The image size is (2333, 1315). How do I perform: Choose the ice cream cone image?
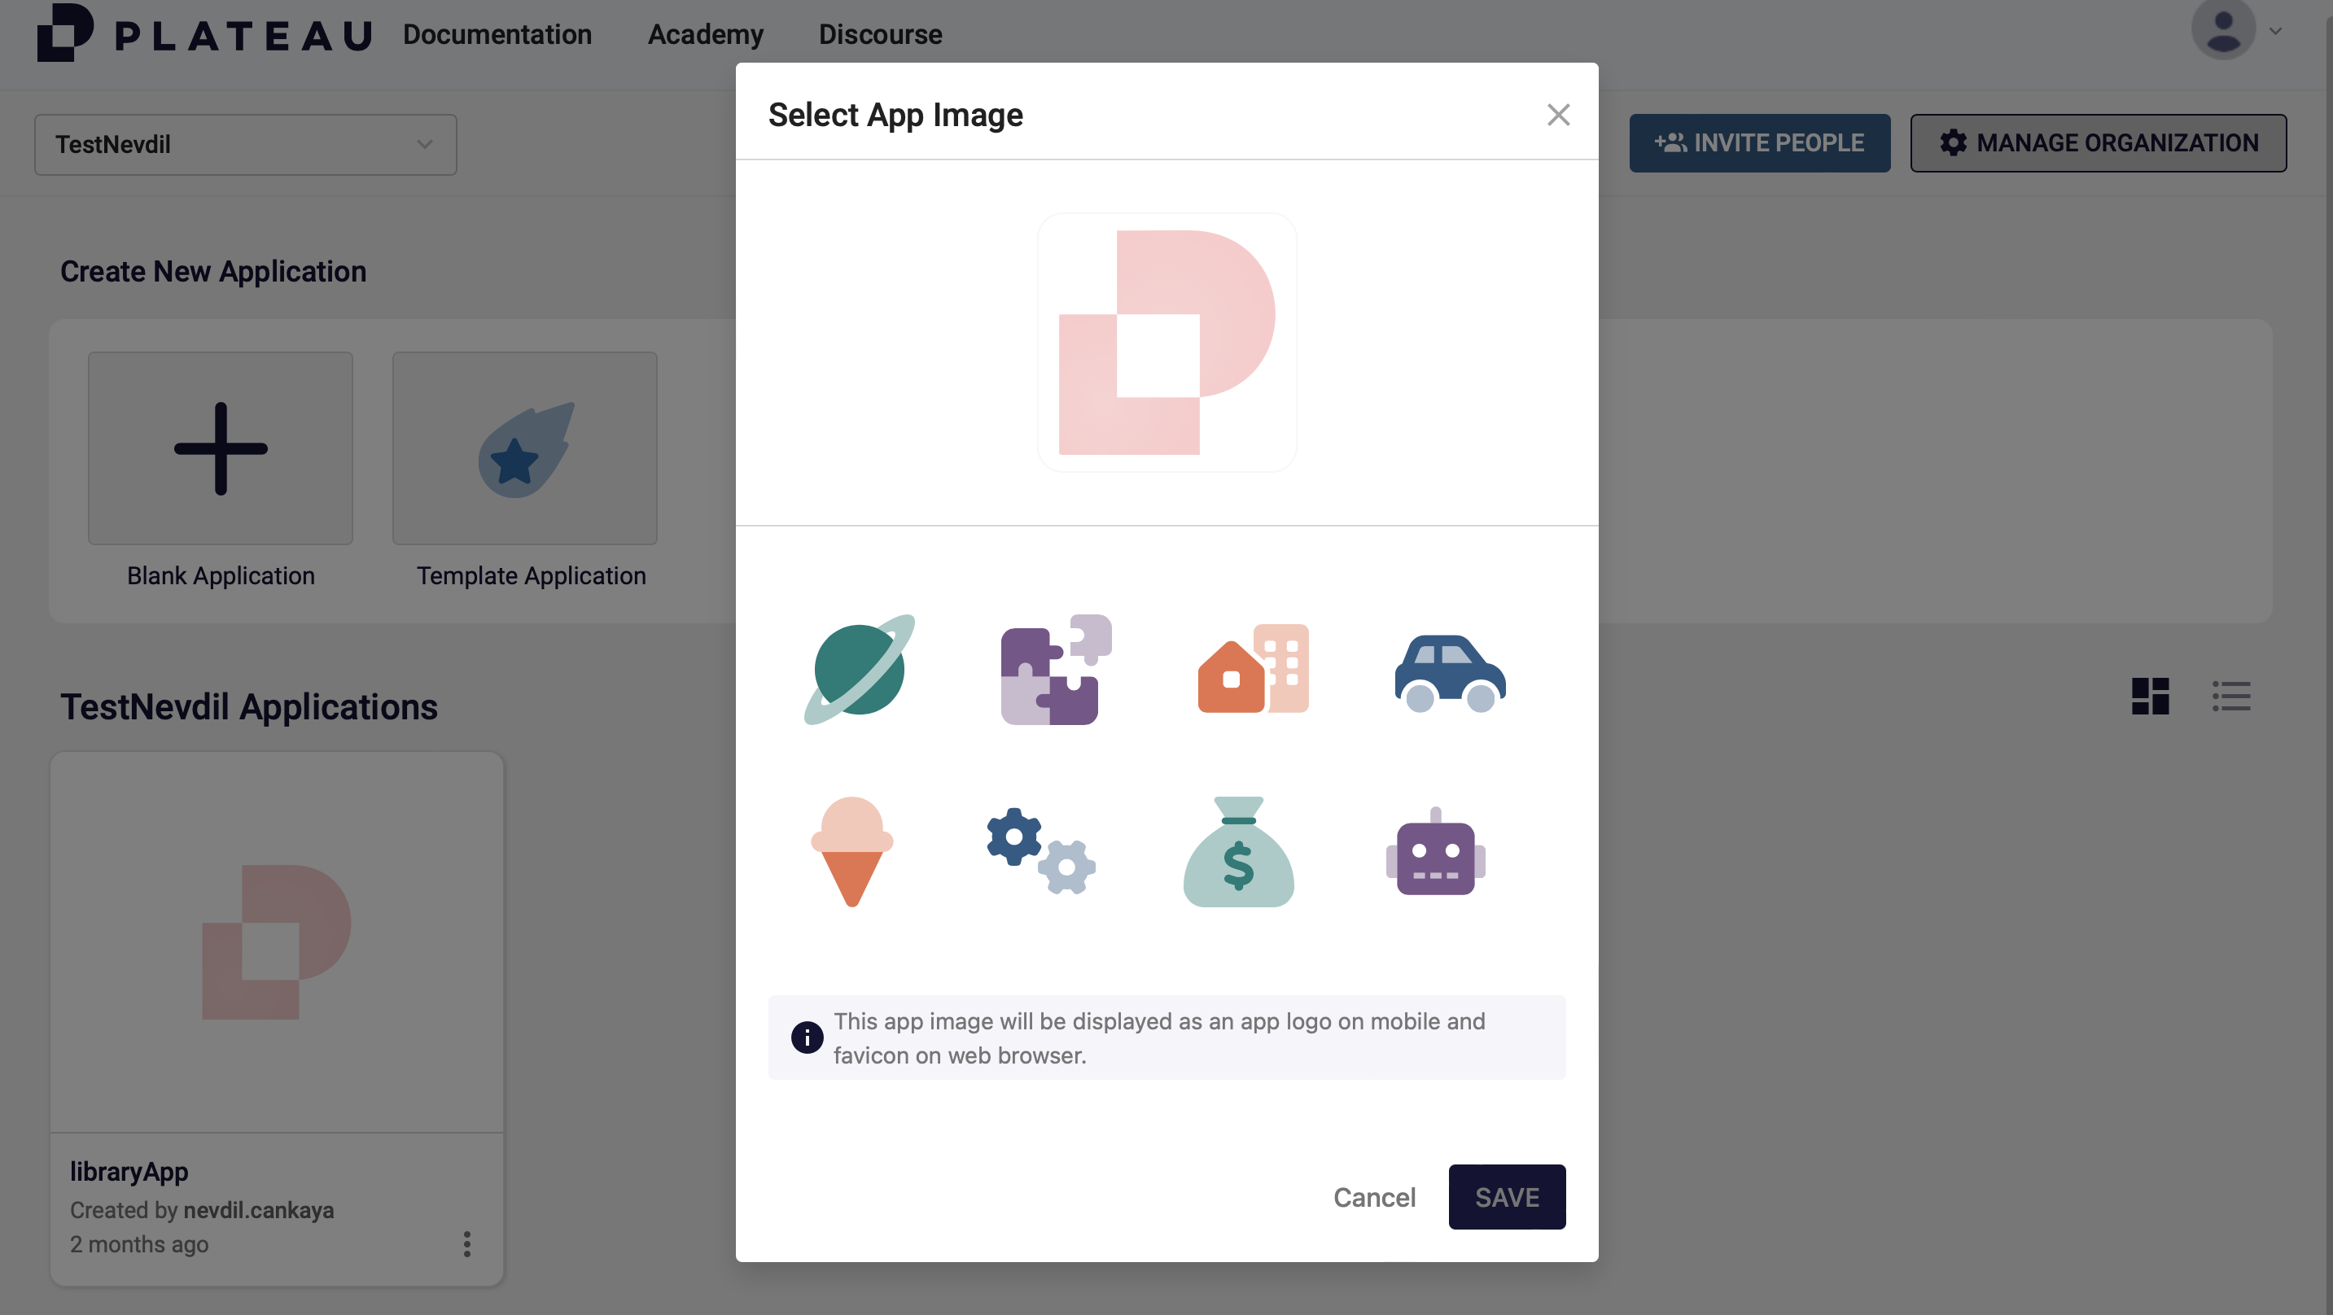[x=851, y=851]
